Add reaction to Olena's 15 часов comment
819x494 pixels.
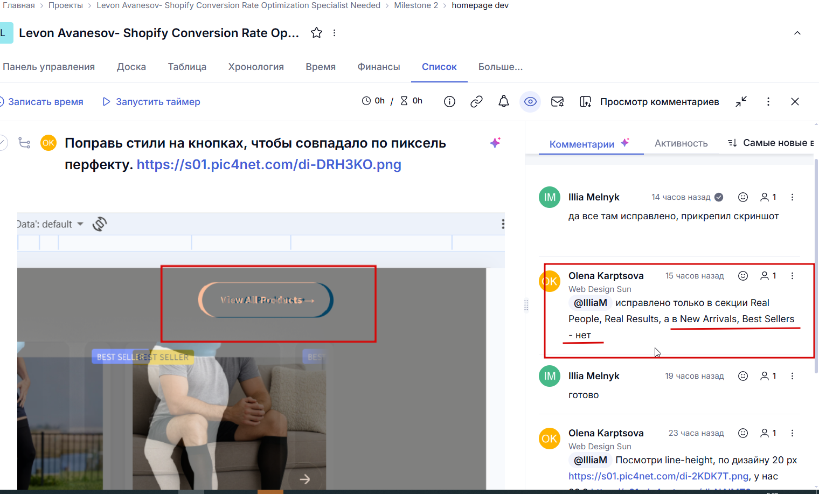tap(743, 276)
